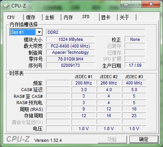Viewport: 163px width, 147px height.
Task: Click 存储周期 value 16 under JEDEC #2
Action: pyautogui.click(x=109, y=116)
